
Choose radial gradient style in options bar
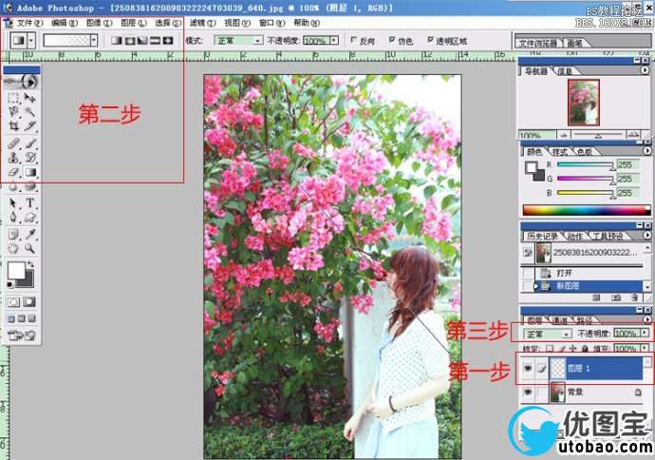[x=130, y=41]
